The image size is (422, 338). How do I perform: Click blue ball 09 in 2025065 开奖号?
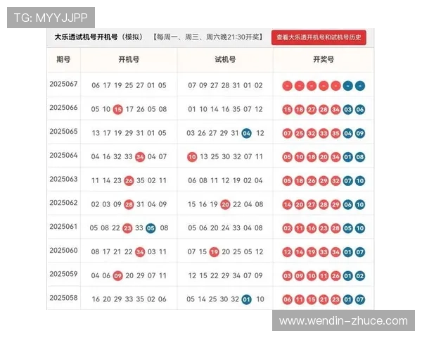[360, 133]
